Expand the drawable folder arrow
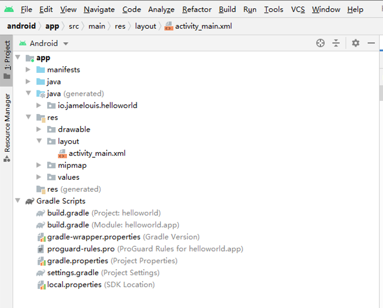Screen dimensions: 383x308 point(39,129)
